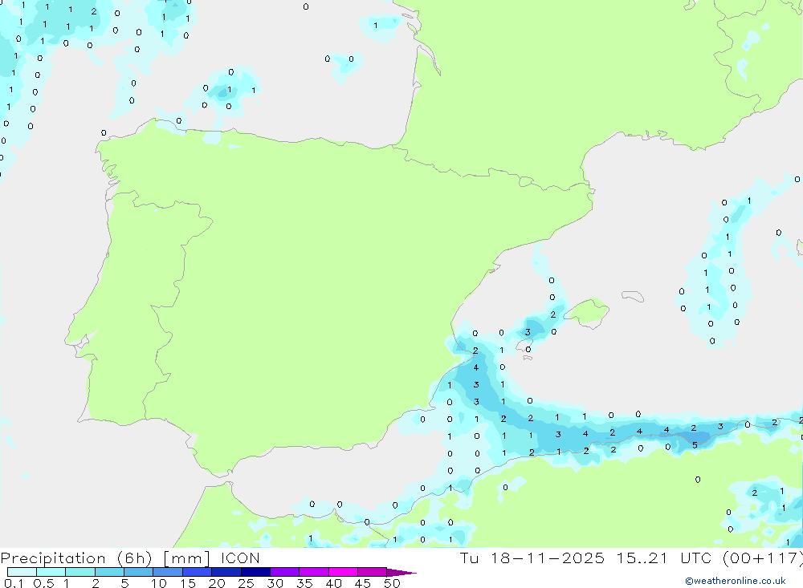803x588 pixels.
Task: Click the 1–2 mm legend color box
Action: click(x=80, y=572)
